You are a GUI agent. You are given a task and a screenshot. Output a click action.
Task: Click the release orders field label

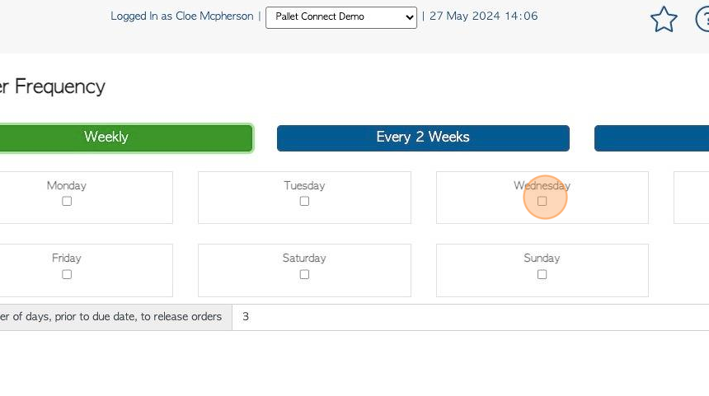(x=110, y=317)
